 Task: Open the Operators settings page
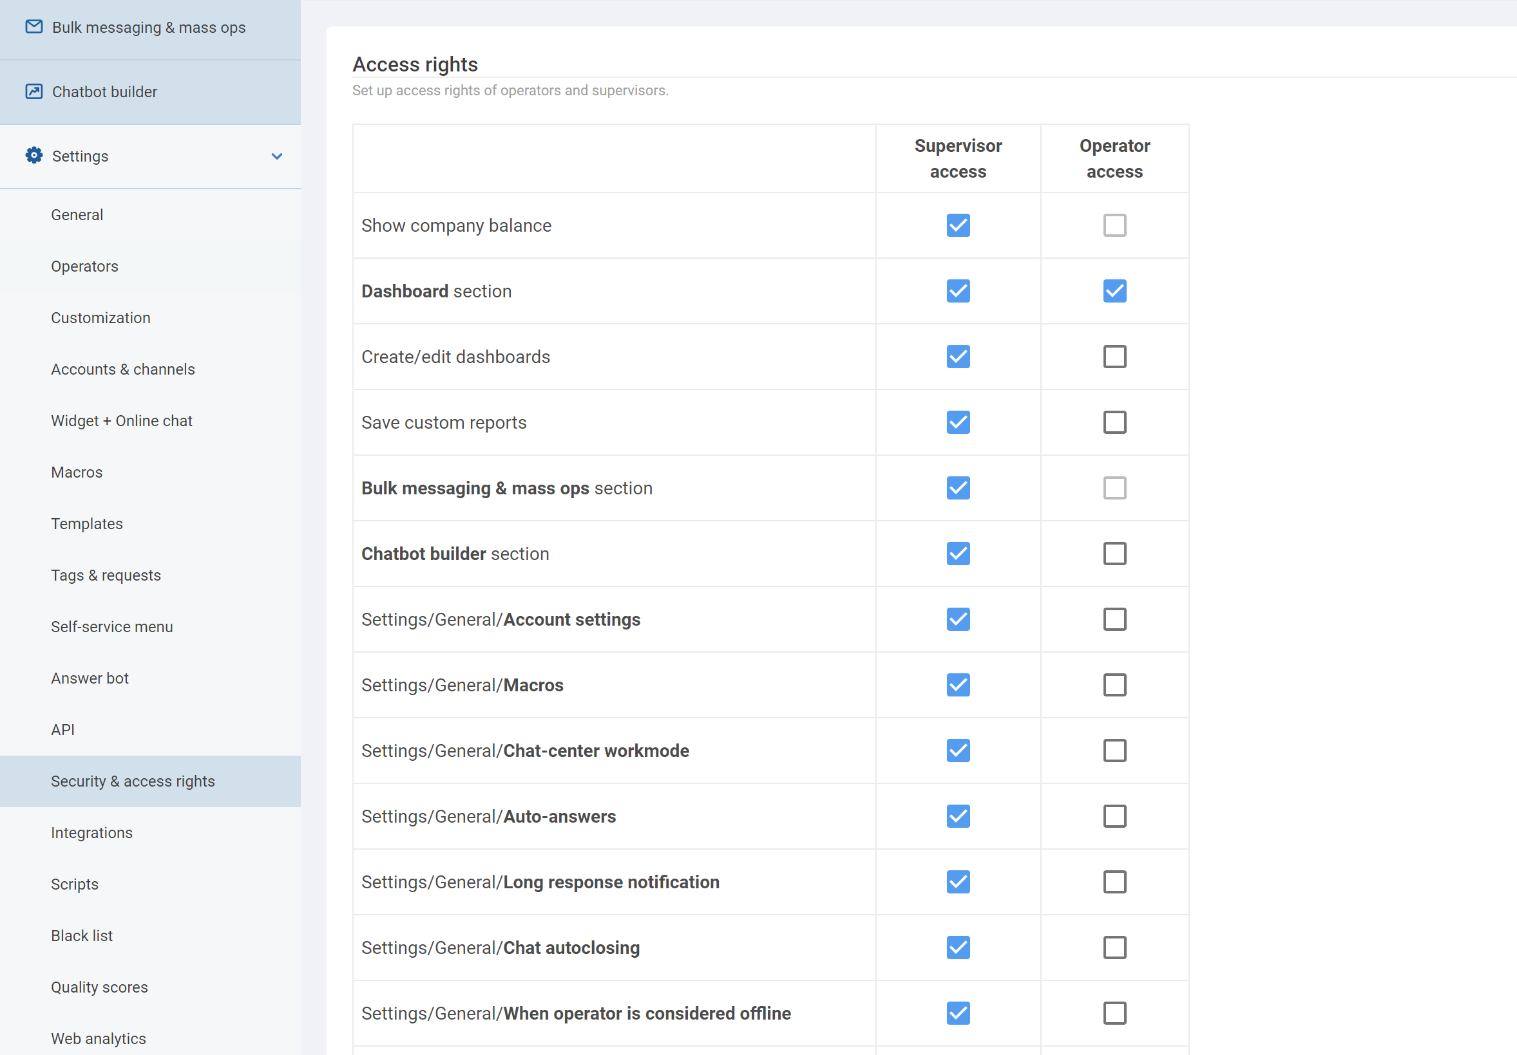coord(84,266)
